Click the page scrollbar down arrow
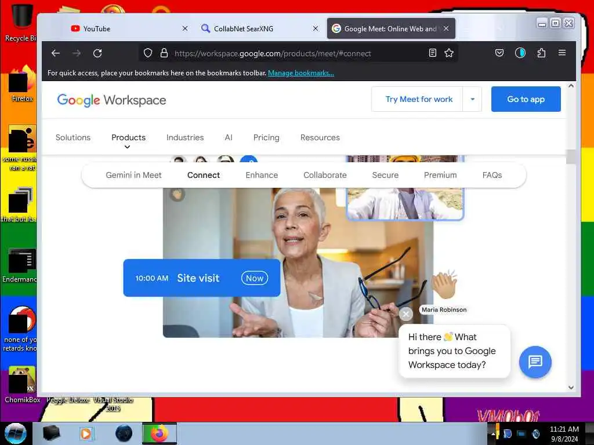Viewport: 594px width, 445px height. [571, 388]
